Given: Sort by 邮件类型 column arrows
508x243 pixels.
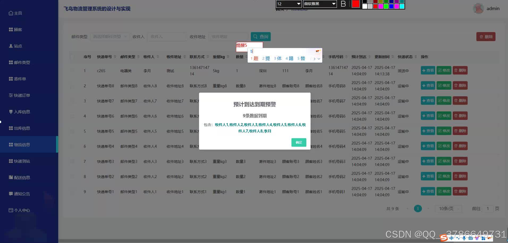Looking at the screenshot, I should [x=138, y=57].
